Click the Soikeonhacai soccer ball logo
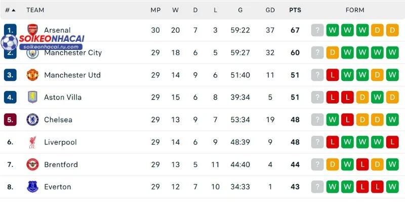 9,42
